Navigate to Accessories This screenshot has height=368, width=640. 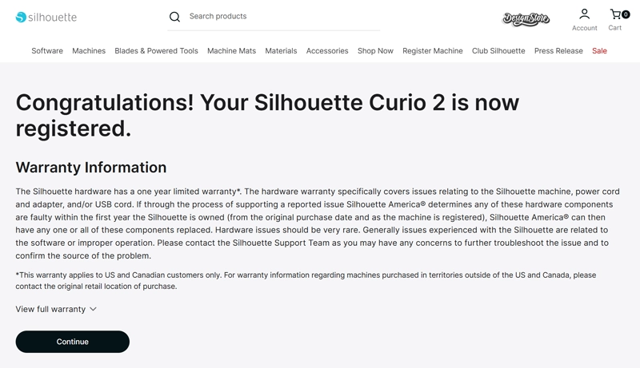point(327,51)
